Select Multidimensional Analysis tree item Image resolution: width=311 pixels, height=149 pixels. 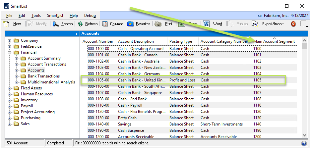click(51, 82)
